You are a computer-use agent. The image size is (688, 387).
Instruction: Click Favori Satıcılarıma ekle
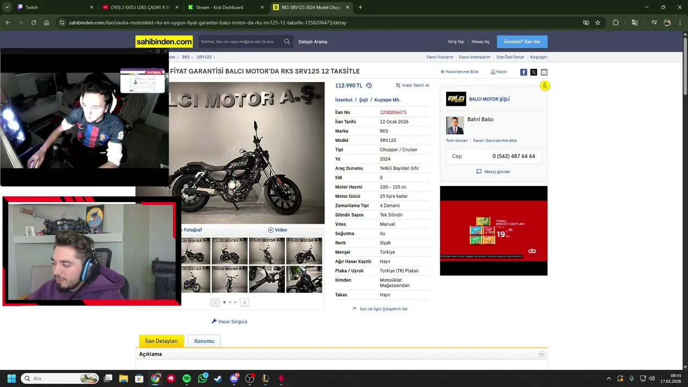[x=495, y=141]
